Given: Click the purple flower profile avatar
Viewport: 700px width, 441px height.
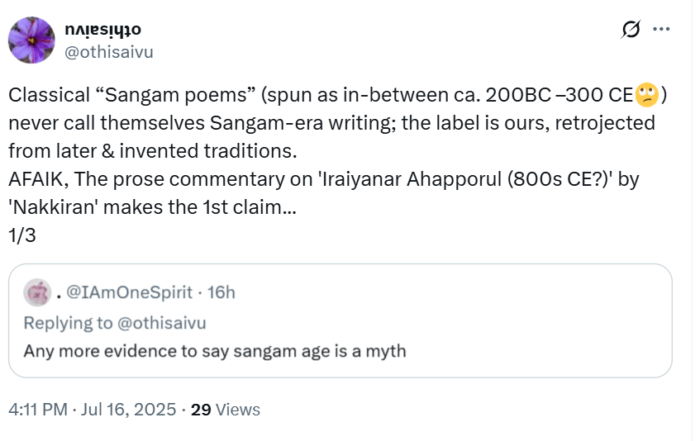Looking at the screenshot, I should (x=31, y=40).
